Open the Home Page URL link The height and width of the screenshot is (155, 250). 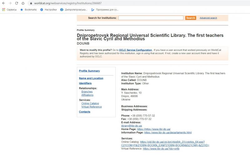tap(154, 129)
